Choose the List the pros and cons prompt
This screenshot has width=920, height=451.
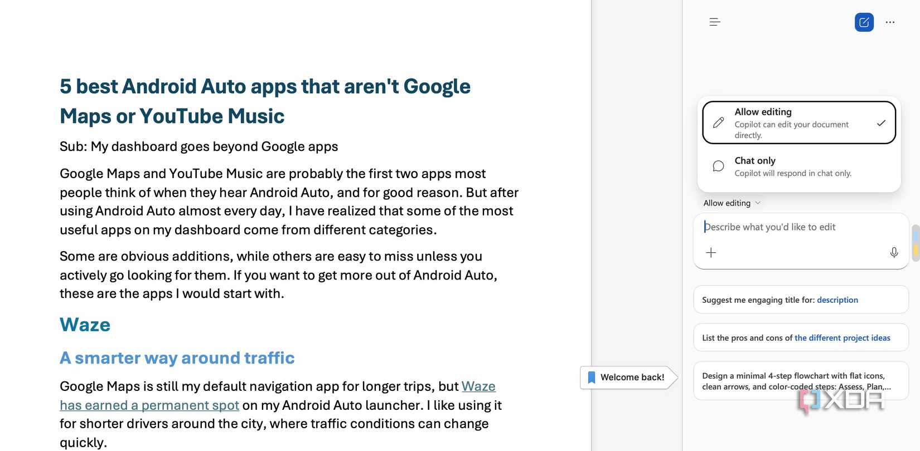(801, 338)
